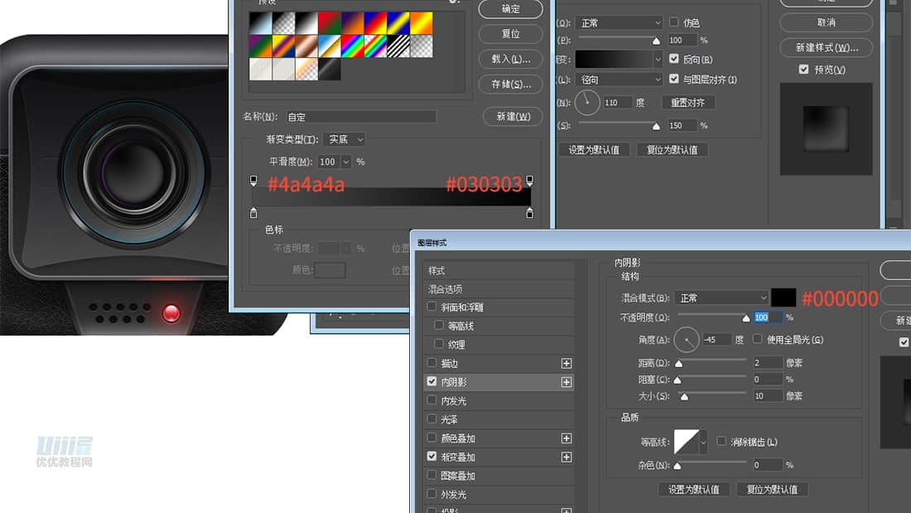Select the violet-green-orange gradient preset
Viewport: 911px width, 513px height.
[x=260, y=46]
